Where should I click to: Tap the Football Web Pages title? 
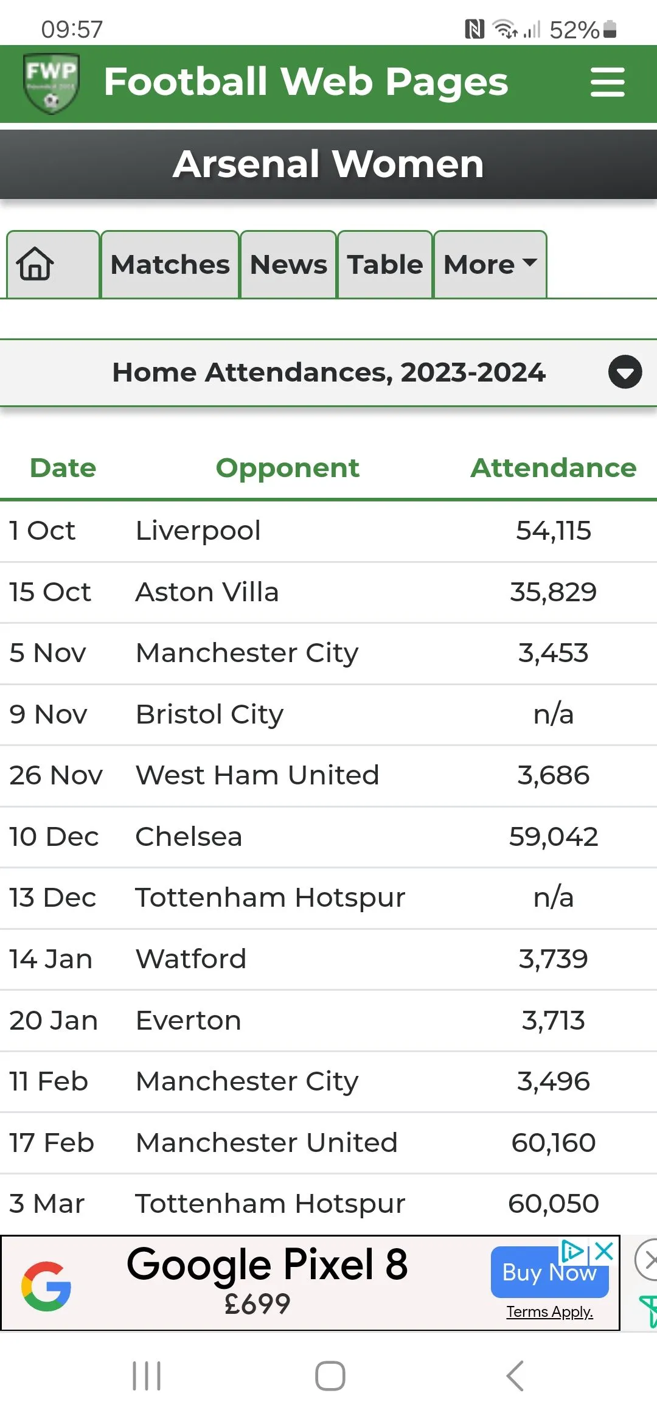tap(305, 82)
